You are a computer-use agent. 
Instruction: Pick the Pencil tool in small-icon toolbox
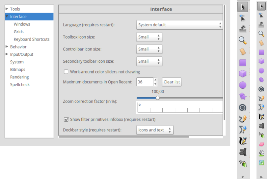pyautogui.click(x=261, y=98)
